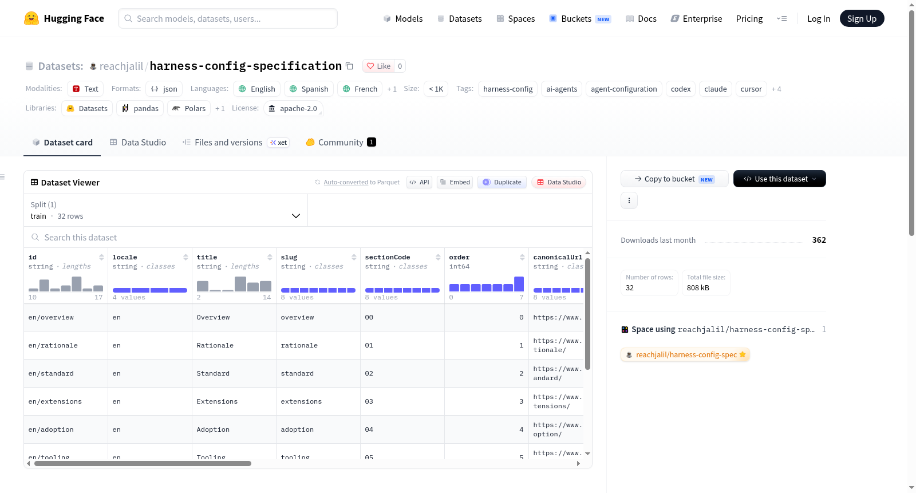Image resolution: width=916 pixels, height=493 pixels.
Task: Show the additional +1 languages
Action: 392,89
